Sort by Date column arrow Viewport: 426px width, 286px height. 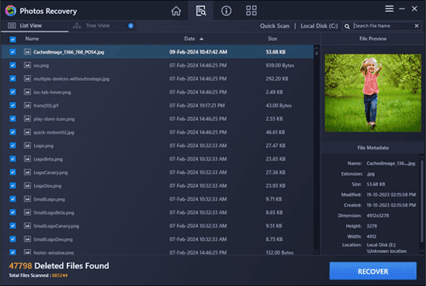201,39
